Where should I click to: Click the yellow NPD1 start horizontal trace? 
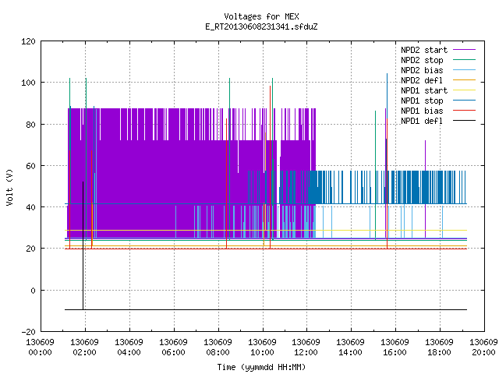266,230
